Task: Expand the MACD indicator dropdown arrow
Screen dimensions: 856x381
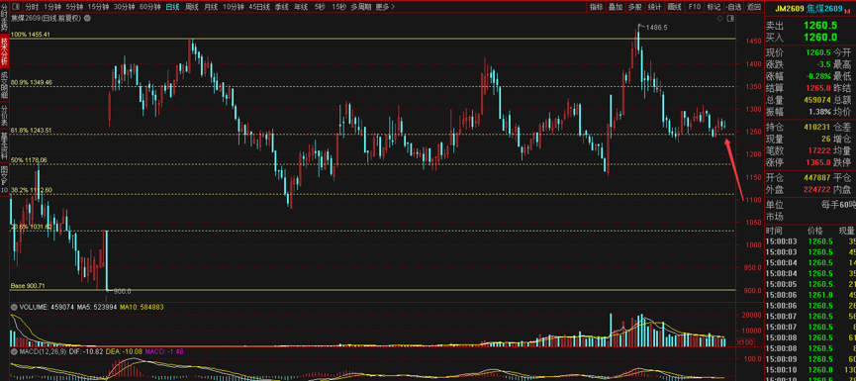Action: 14,351
